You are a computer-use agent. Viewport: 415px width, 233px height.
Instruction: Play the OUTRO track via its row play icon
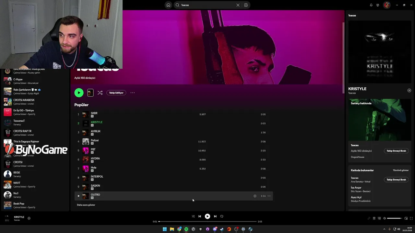pyautogui.click(x=78, y=196)
